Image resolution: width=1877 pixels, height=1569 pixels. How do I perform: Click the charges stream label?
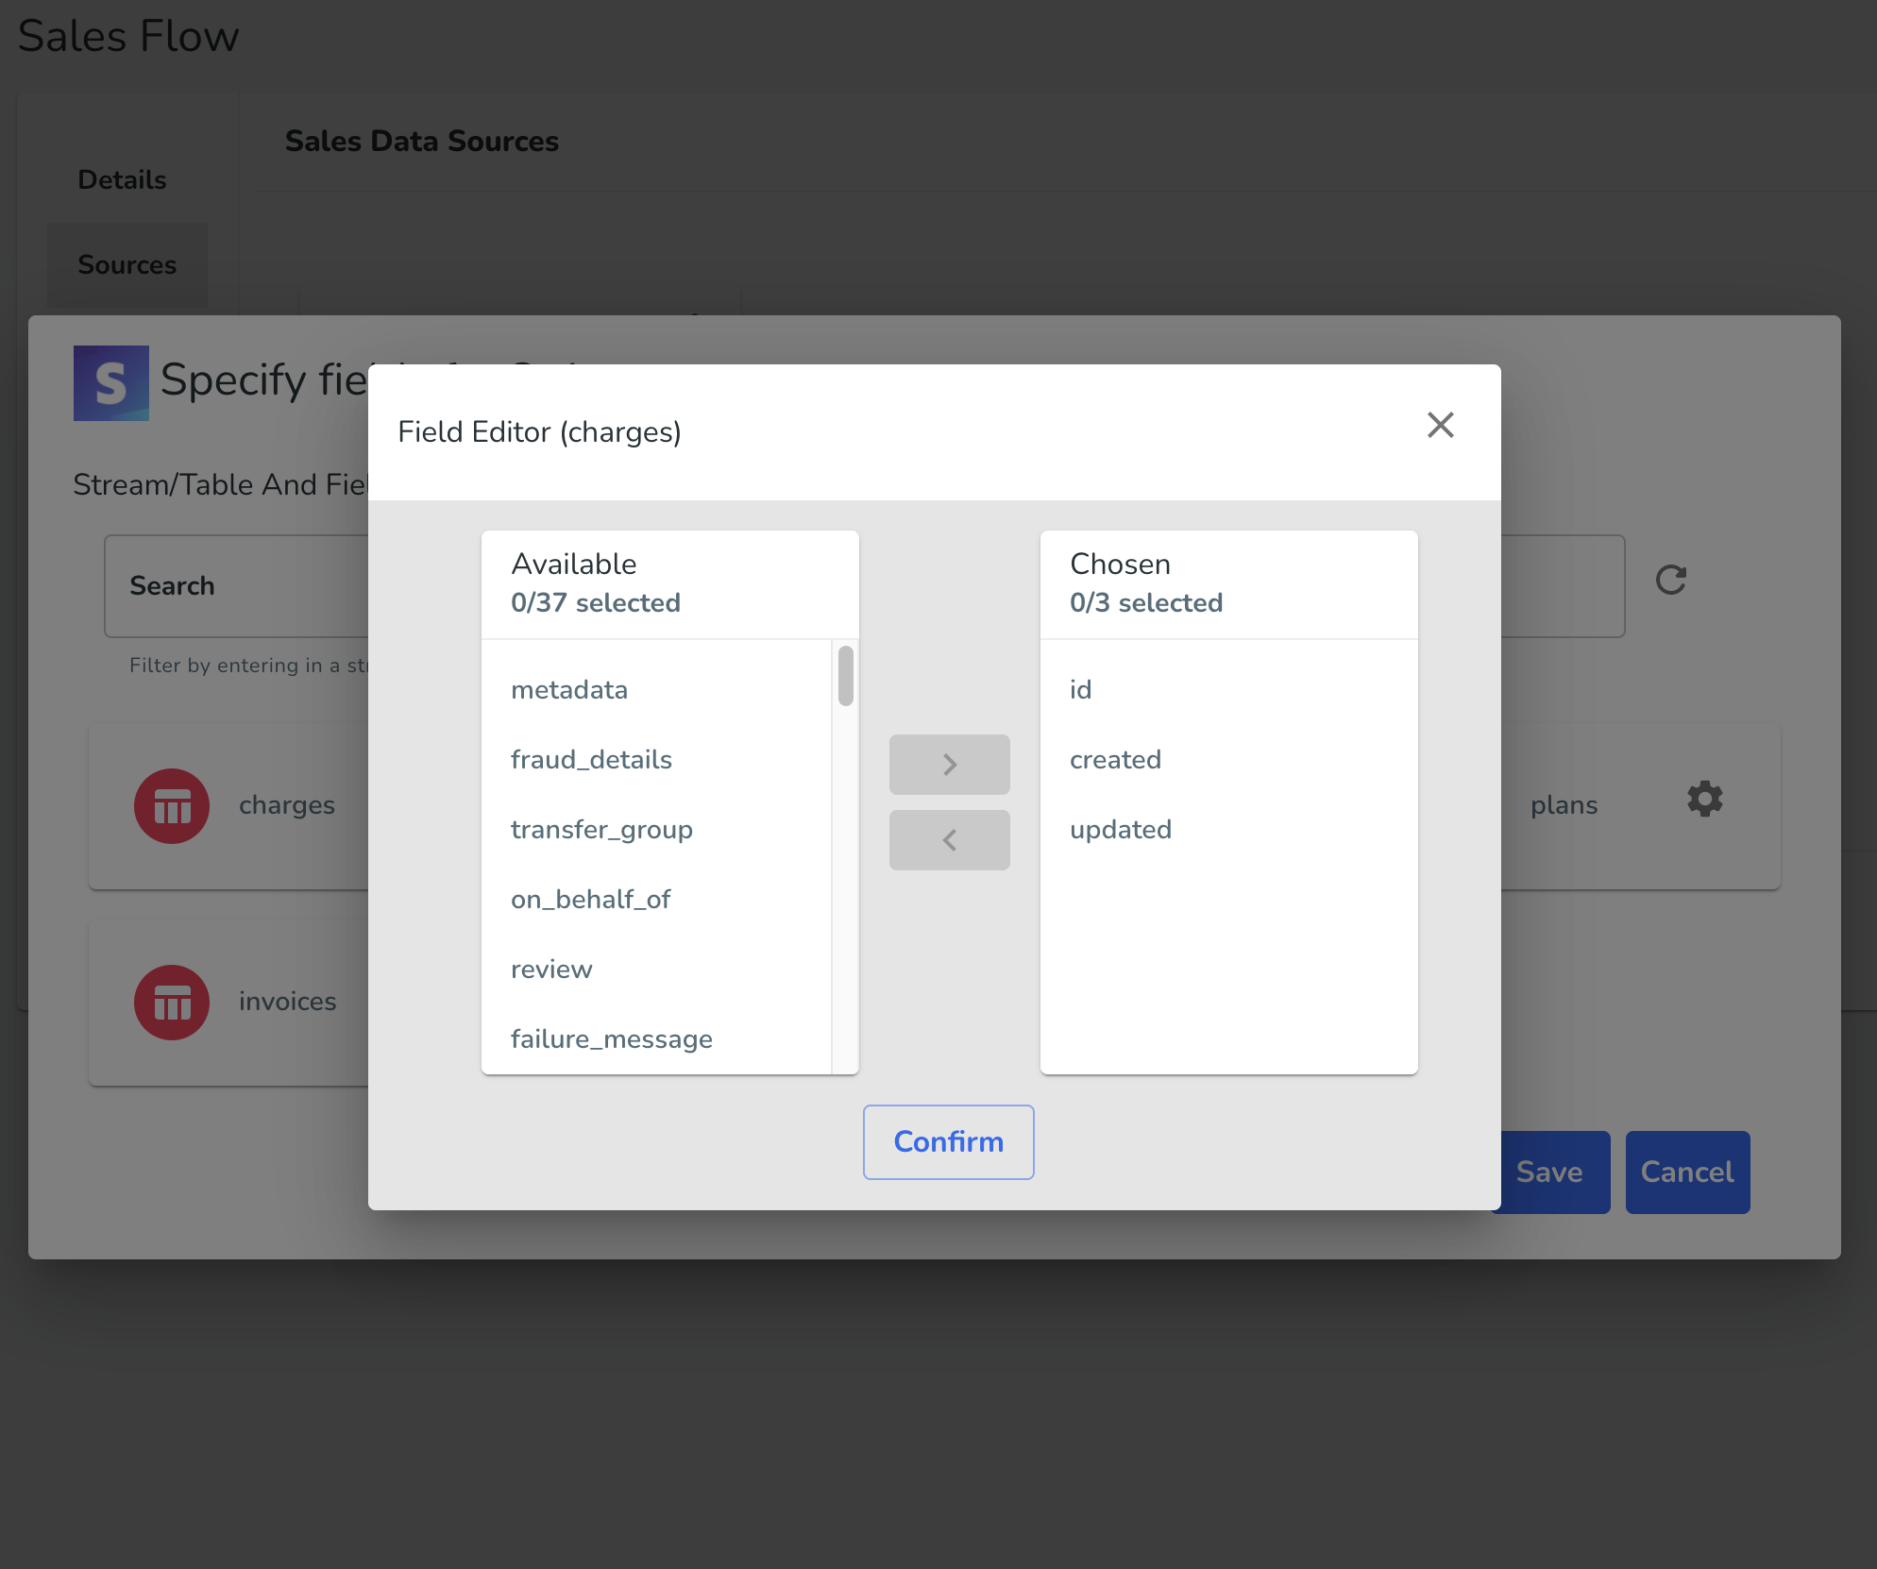click(x=287, y=805)
